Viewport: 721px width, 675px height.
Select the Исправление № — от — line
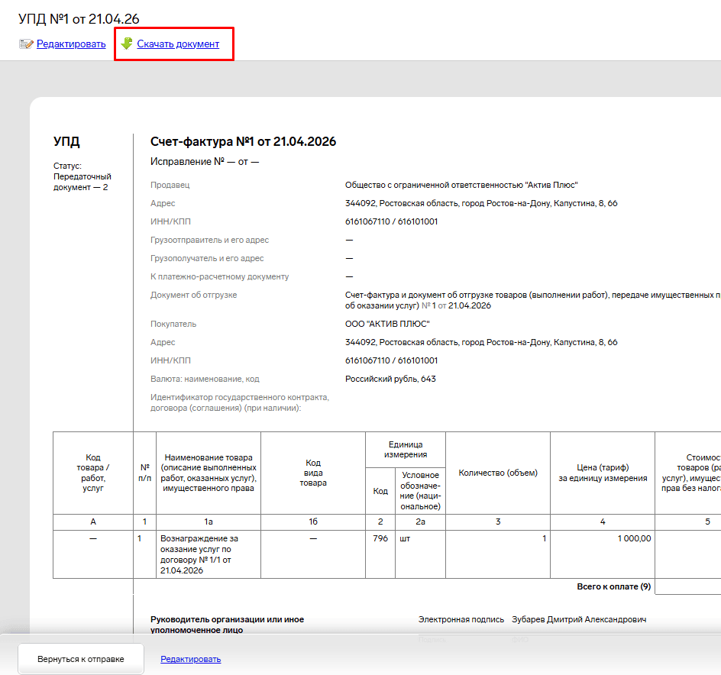pyautogui.click(x=205, y=162)
